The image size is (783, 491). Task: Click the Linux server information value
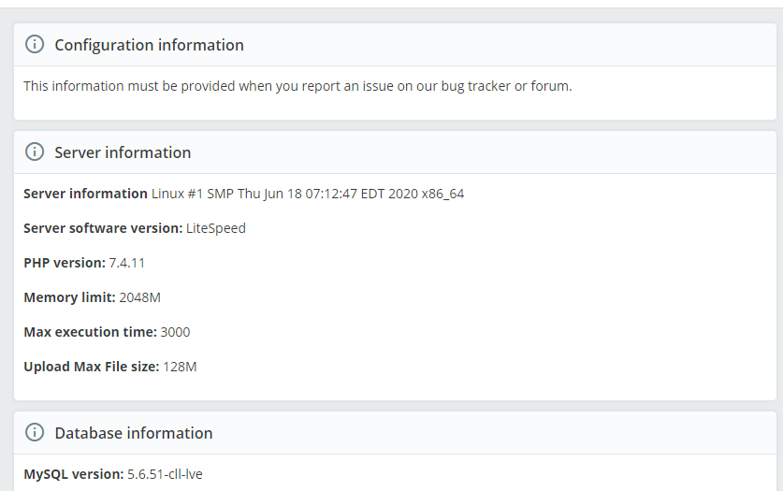(x=308, y=194)
